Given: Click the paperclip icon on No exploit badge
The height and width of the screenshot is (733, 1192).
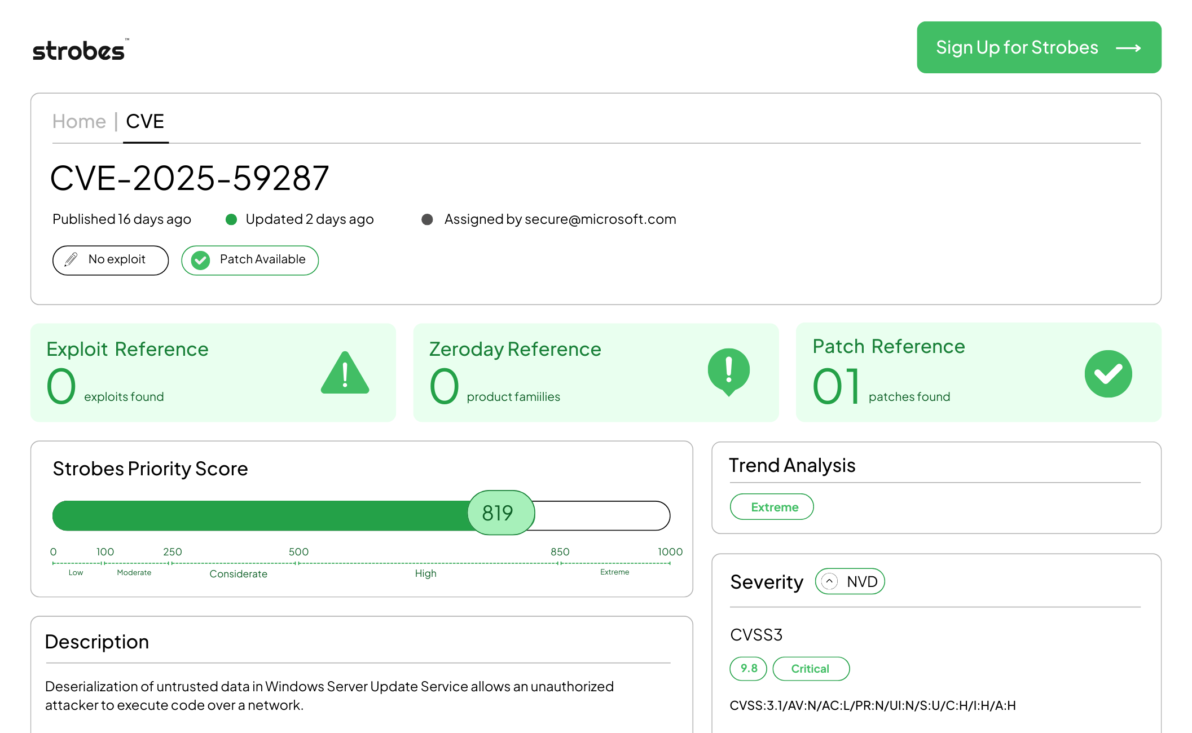Looking at the screenshot, I should (70, 260).
